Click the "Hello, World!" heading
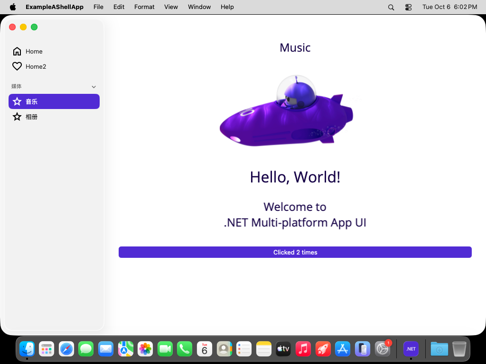The image size is (486, 364). click(x=295, y=177)
